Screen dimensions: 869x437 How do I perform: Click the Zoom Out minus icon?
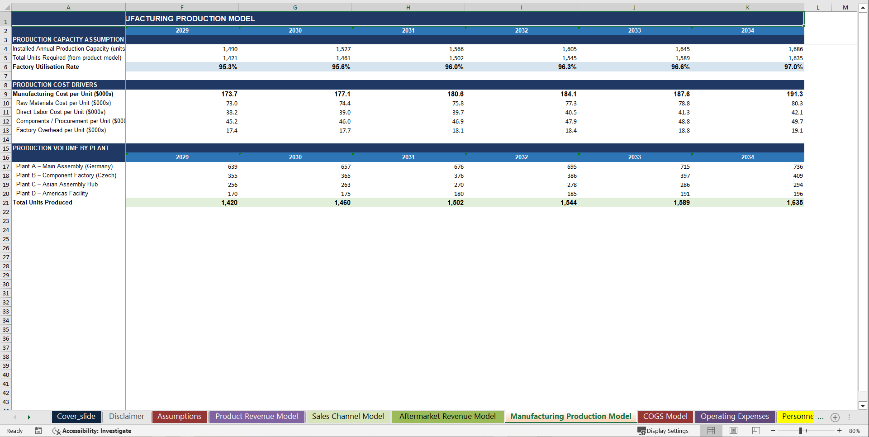pos(773,431)
